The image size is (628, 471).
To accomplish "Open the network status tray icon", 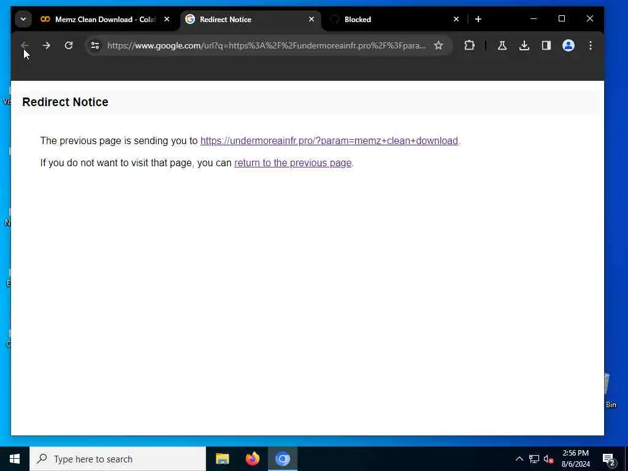I will [534, 459].
